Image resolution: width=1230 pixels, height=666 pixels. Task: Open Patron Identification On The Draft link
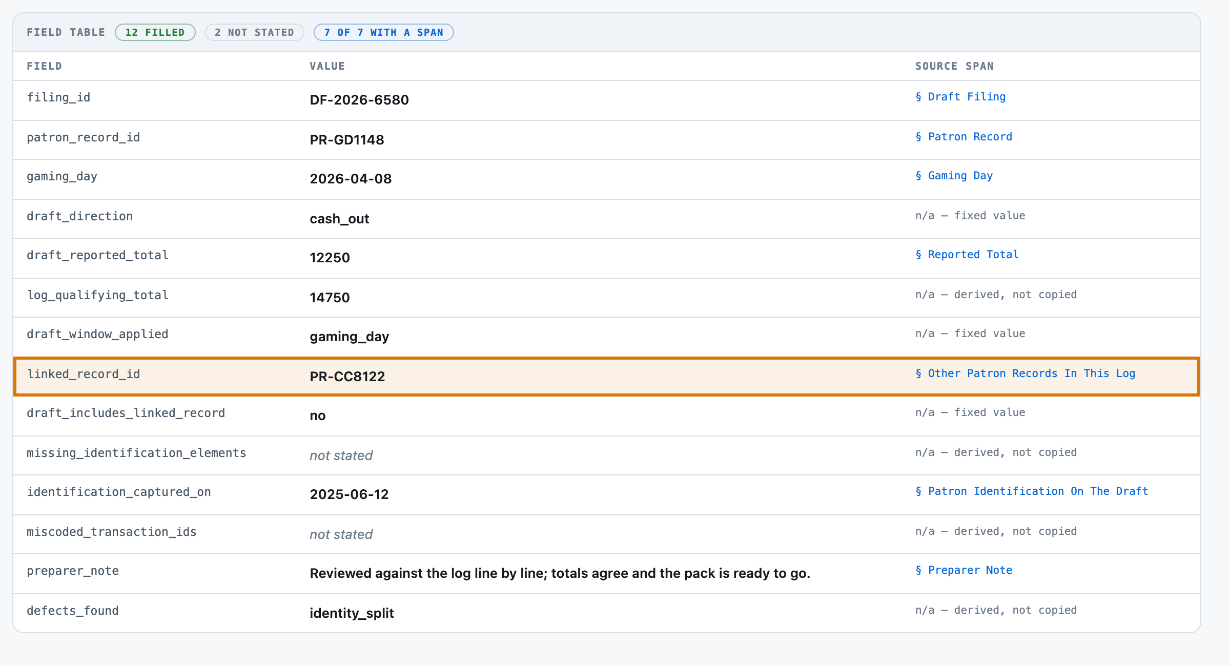[x=1032, y=491]
